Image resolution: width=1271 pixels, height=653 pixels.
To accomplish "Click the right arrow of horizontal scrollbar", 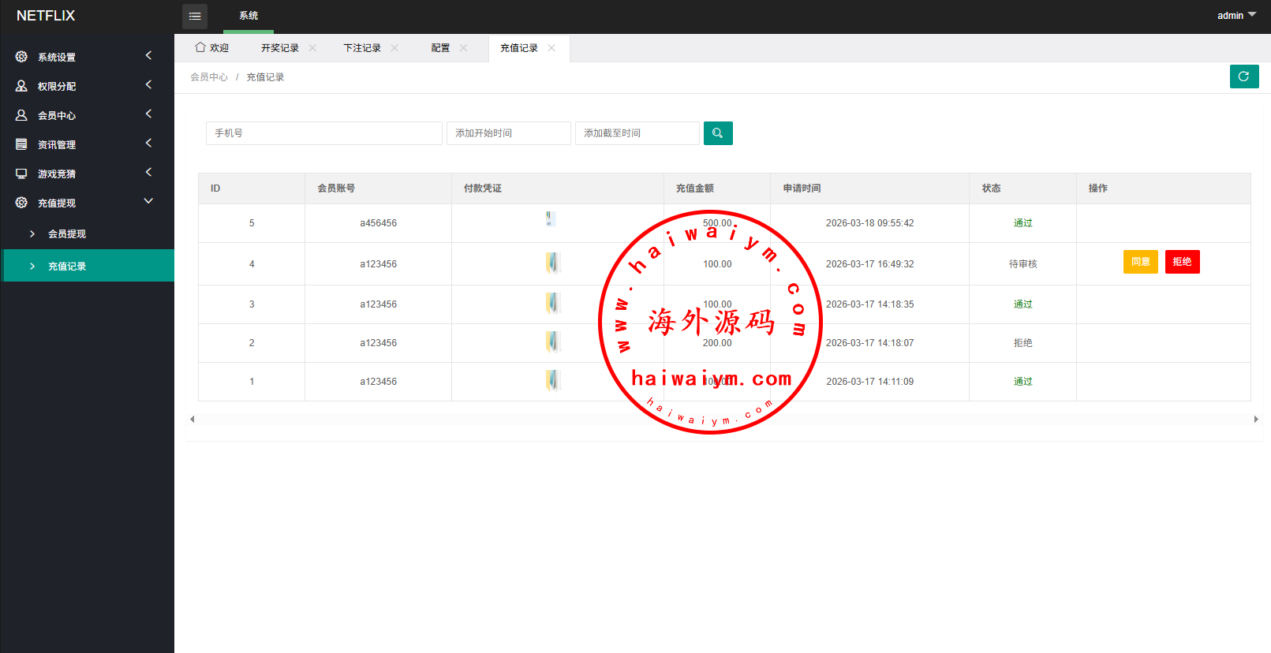I will pyautogui.click(x=1255, y=420).
